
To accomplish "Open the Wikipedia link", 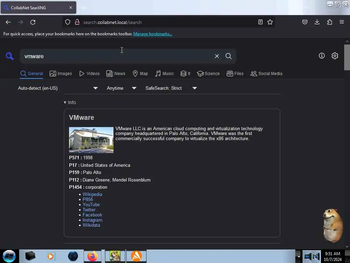I will [x=92, y=195].
